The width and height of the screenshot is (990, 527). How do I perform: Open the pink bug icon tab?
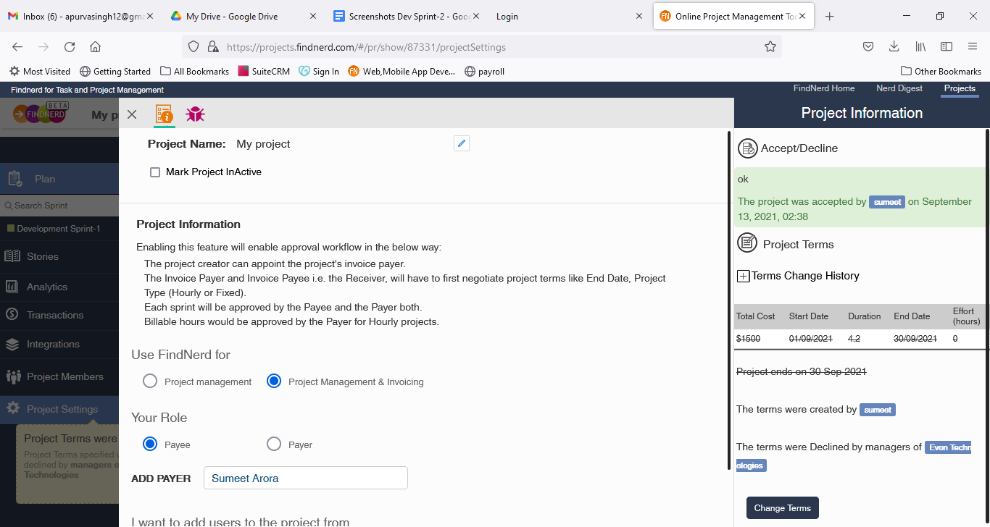195,114
